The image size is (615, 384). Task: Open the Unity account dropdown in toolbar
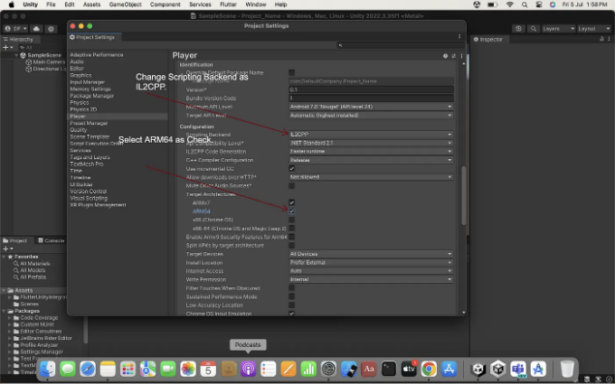[16, 29]
